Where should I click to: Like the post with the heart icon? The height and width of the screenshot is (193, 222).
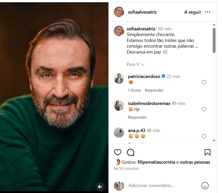[x=118, y=152]
